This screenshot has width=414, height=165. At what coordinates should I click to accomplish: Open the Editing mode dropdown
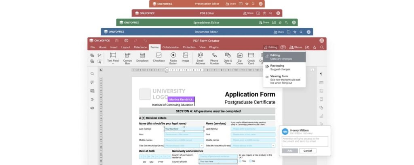click(x=270, y=47)
